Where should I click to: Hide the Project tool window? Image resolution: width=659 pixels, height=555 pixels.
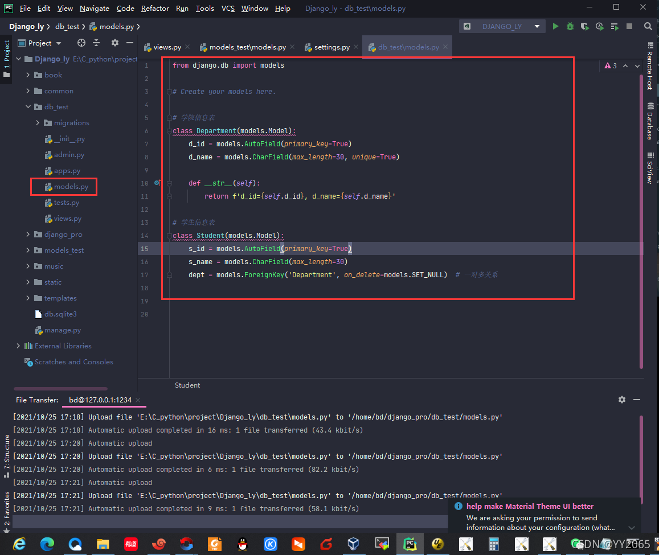pyautogui.click(x=130, y=43)
